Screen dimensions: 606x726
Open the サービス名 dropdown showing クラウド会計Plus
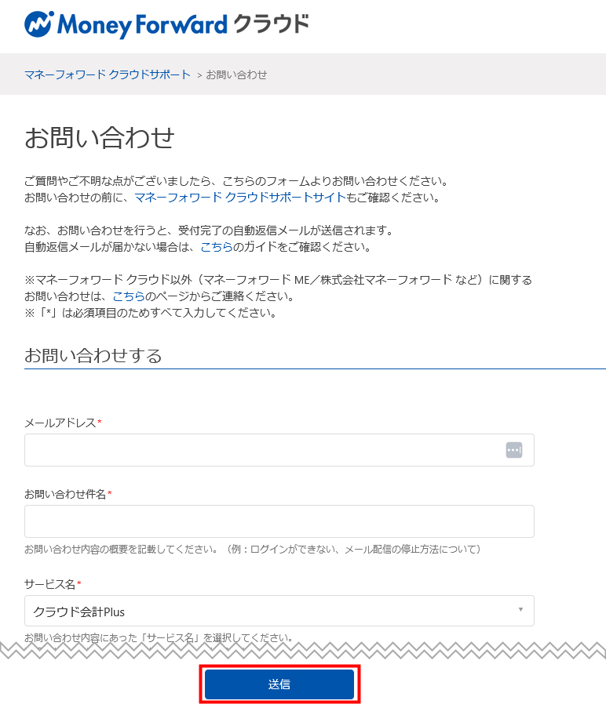point(279,612)
